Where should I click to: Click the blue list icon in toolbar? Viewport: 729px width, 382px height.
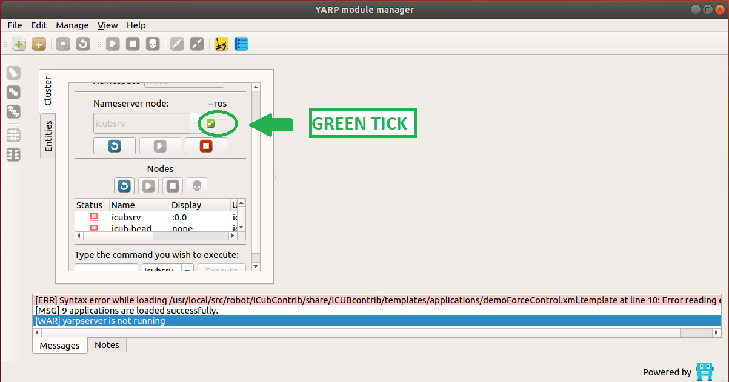coord(241,44)
